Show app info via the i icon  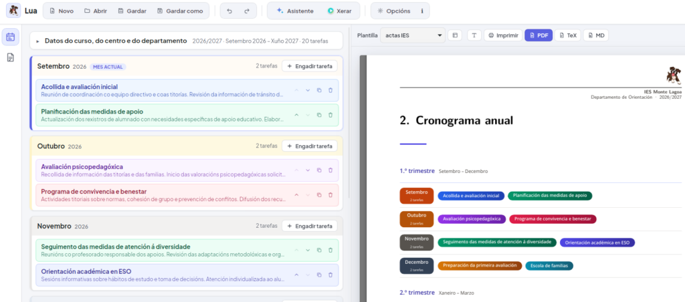tap(422, 11)
